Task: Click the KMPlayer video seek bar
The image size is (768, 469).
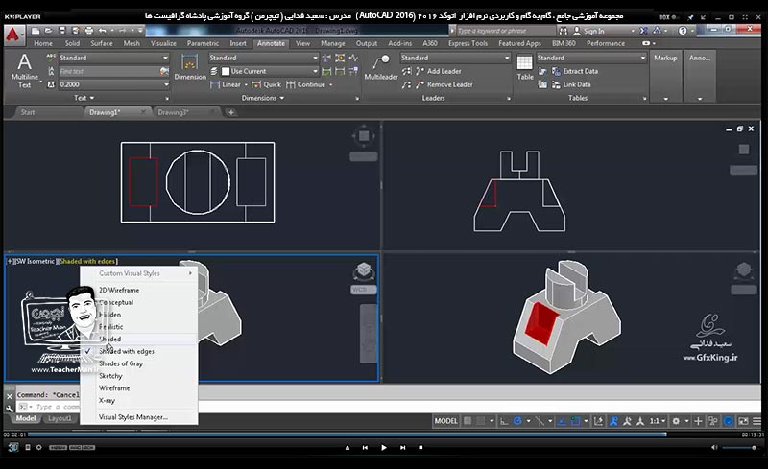Action: [385, 434]
